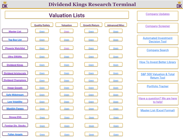The height and width of the screenshot is (138, 183).
Task: Open Phoenix Watchlist Valuation
Action: pos(67,48)
